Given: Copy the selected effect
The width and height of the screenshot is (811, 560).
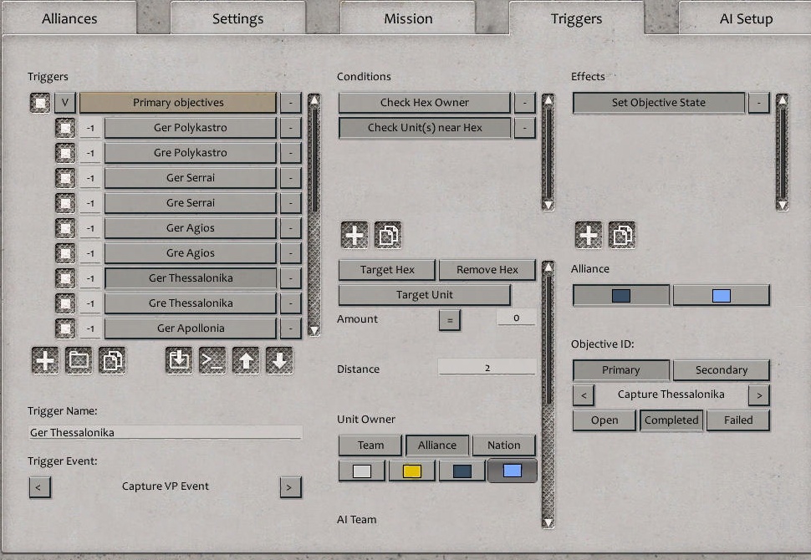Looking at the screenshot, I should click(622, 235).
